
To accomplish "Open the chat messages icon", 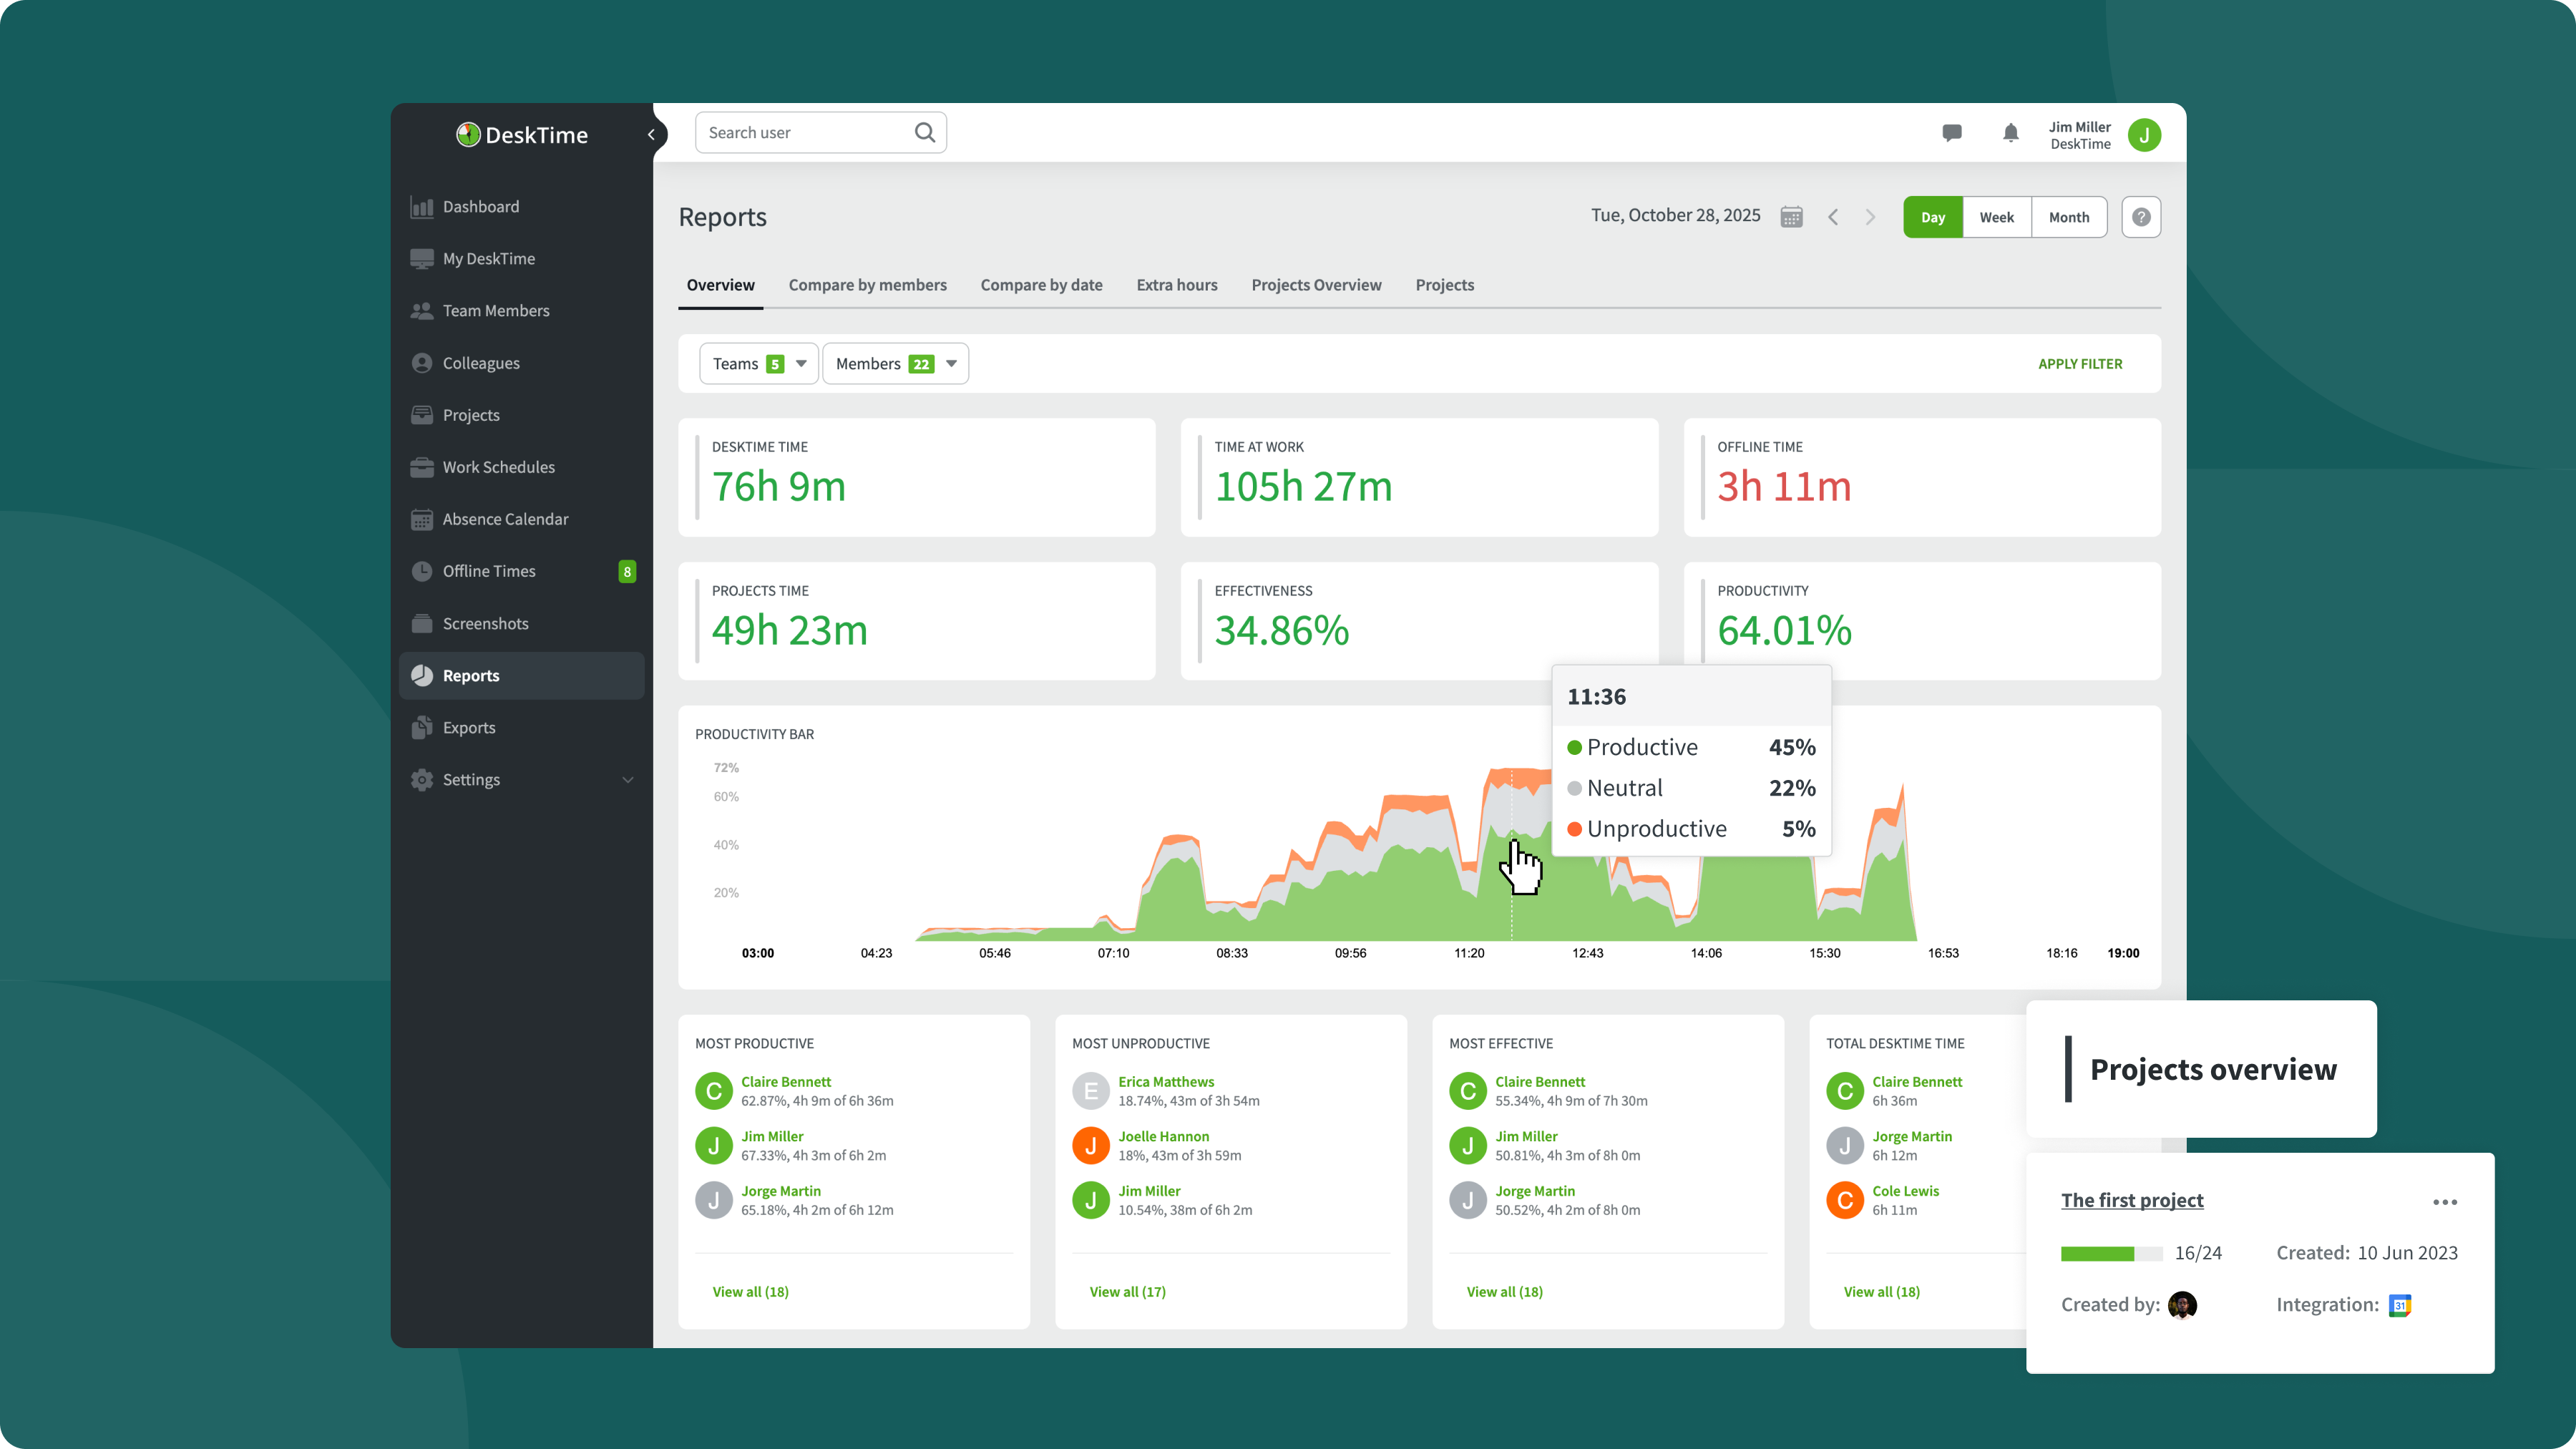I will pos(1951,133).
